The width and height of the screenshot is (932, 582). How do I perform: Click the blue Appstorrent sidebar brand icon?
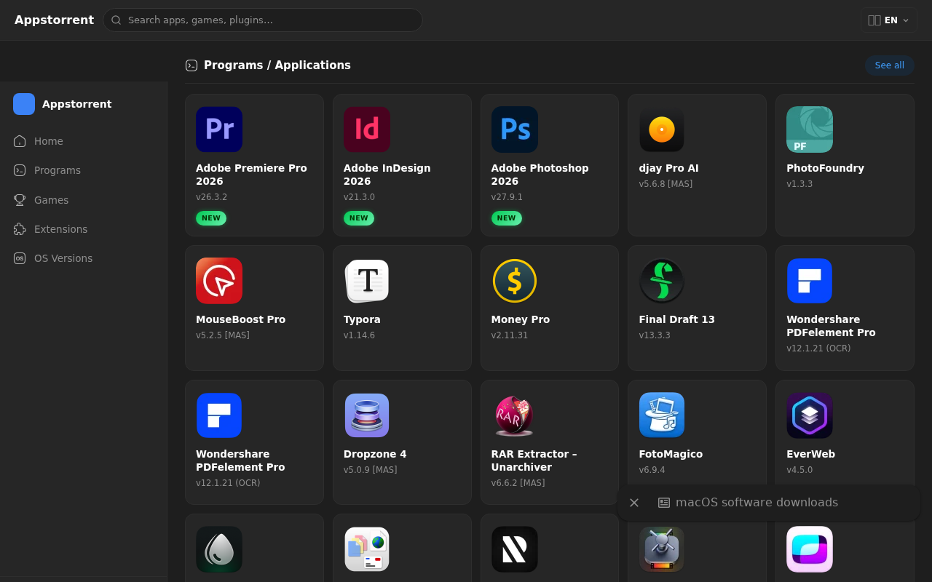[x=24, y=104]
